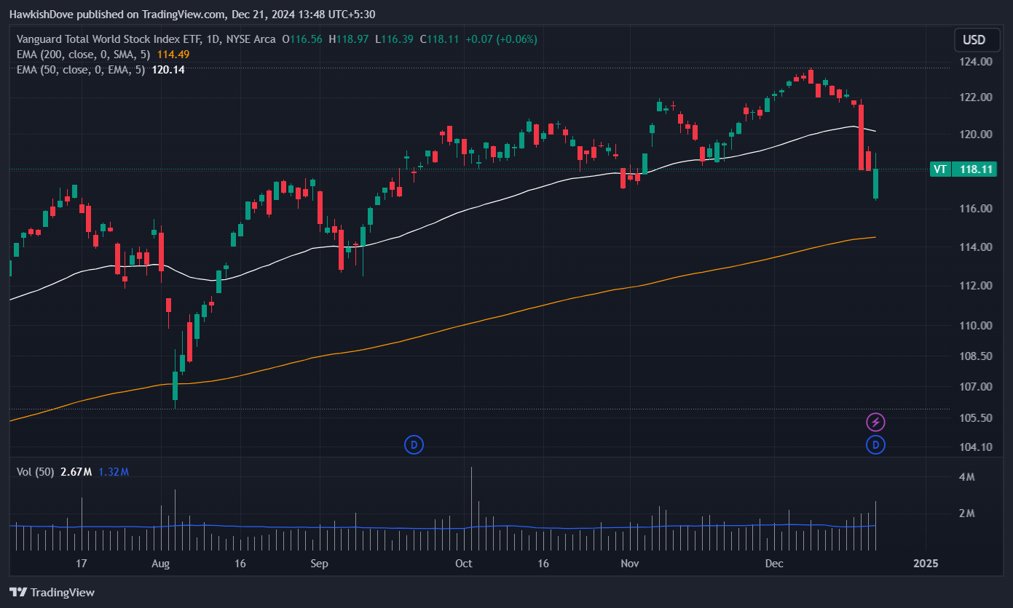Screen dimensions: 1013x608
Task: Click the change value +0.07 (+0.06%)
Action: 501,39
